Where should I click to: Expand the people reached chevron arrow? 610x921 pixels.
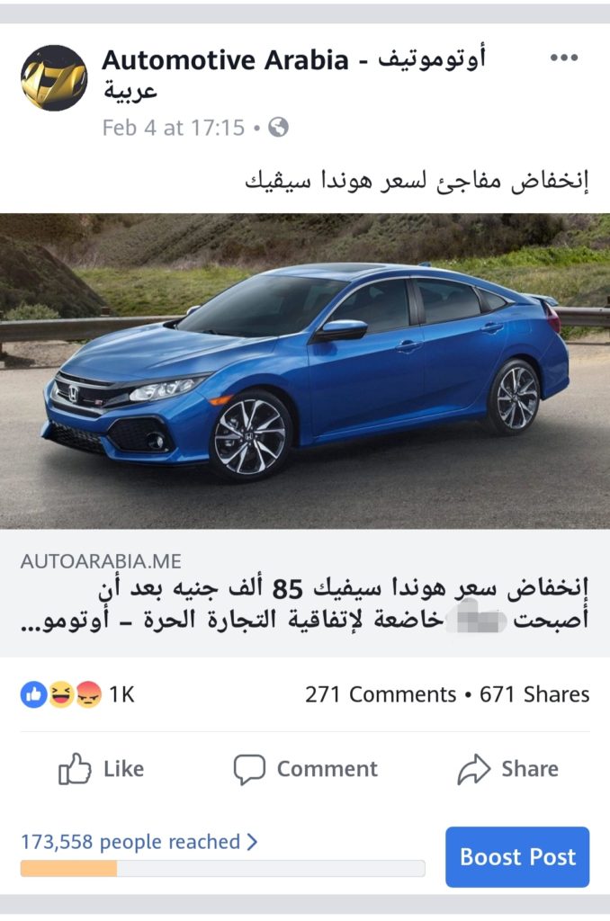click(252, 842)
